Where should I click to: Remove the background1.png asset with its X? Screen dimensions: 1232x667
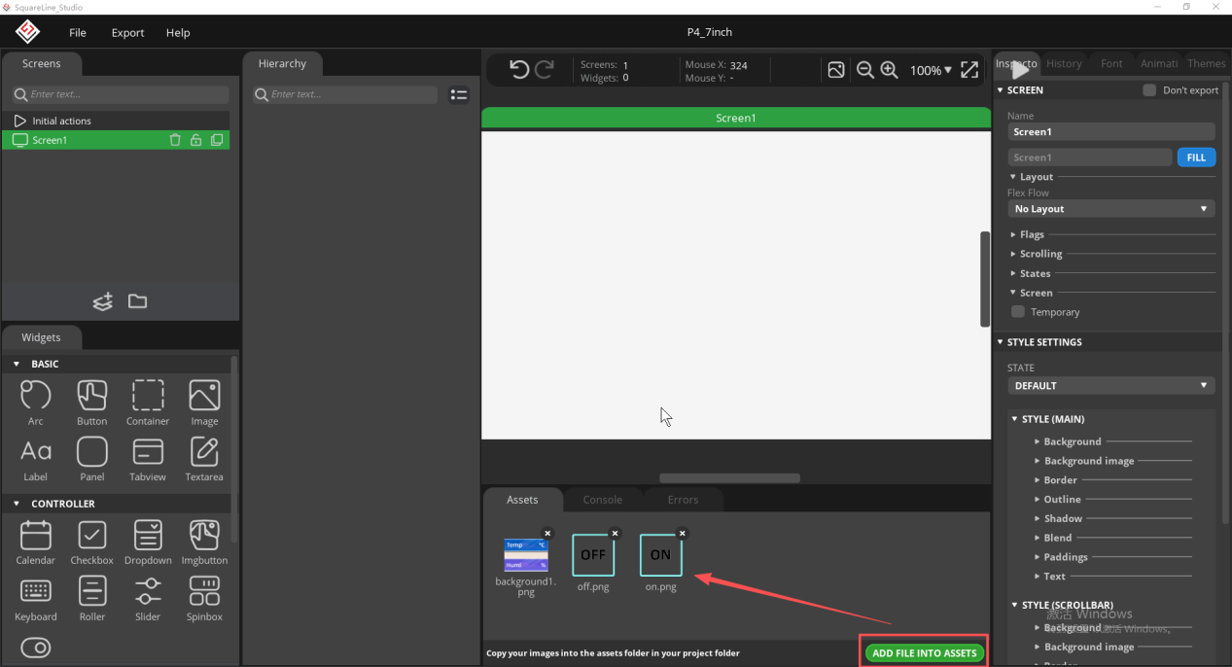tap(547, 533)
